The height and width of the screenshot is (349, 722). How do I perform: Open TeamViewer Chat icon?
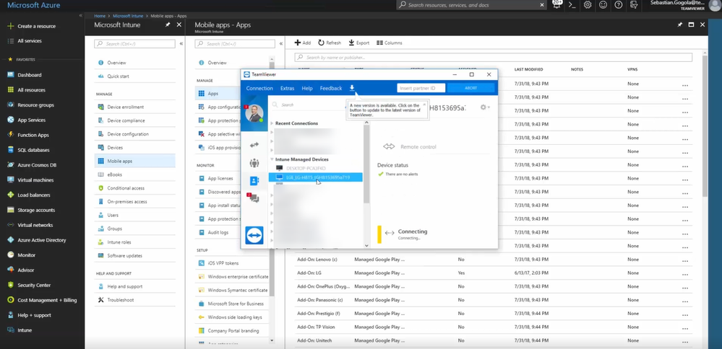254,198
